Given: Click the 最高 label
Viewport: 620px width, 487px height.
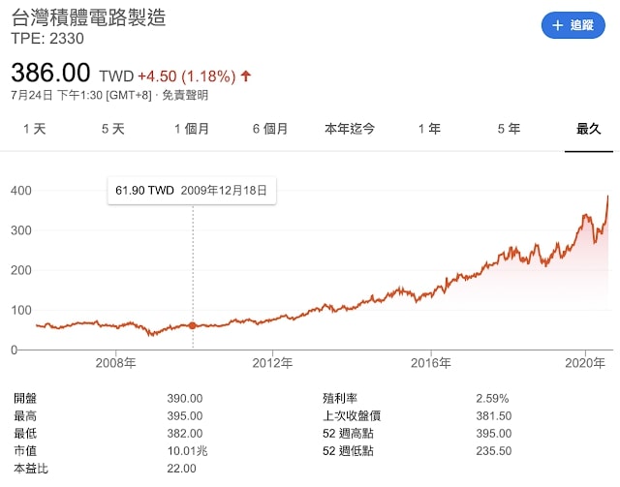Looking at the screenshot, I should [25, 416].
